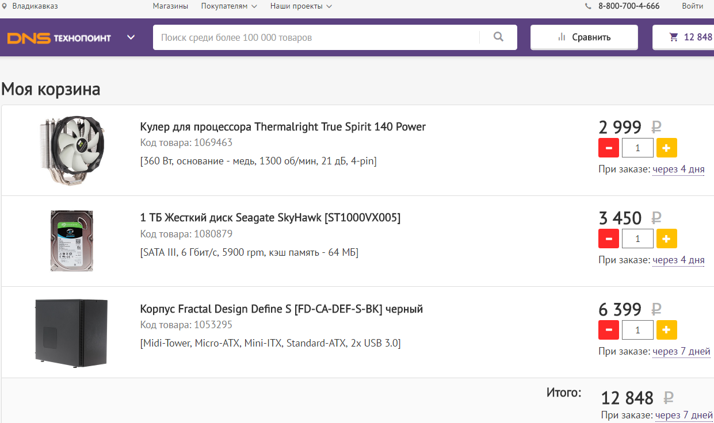
Task: Click the quantity field for Fractal Design case
Action: point(637,330)
